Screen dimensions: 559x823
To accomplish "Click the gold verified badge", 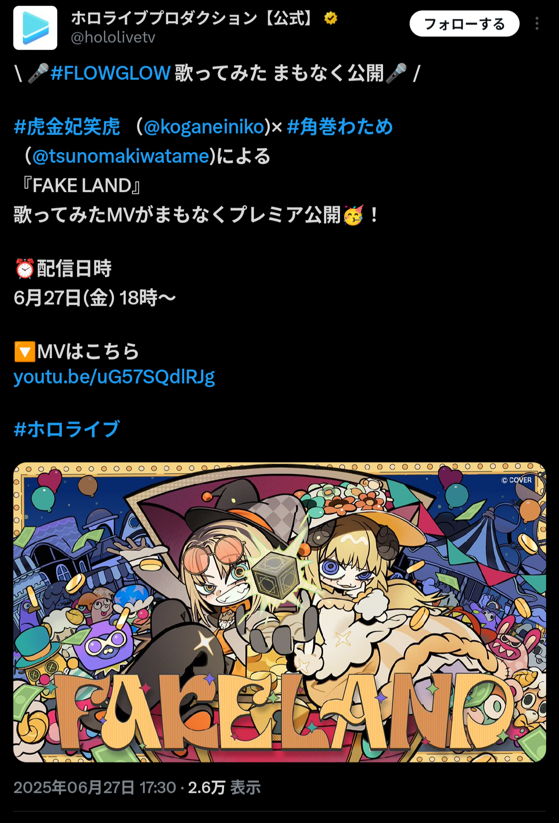I will tap(331, 18).
